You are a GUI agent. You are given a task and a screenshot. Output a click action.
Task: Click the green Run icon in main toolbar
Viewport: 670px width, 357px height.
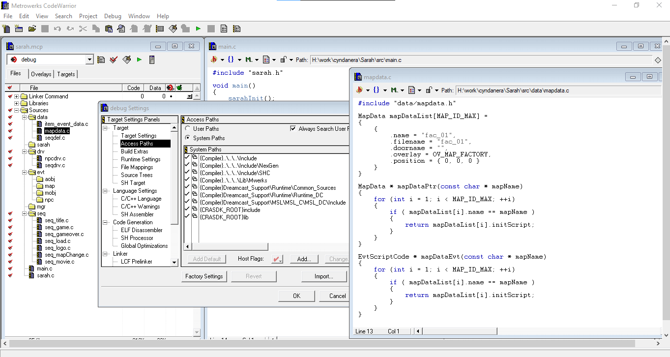click(x=198, y=29)
